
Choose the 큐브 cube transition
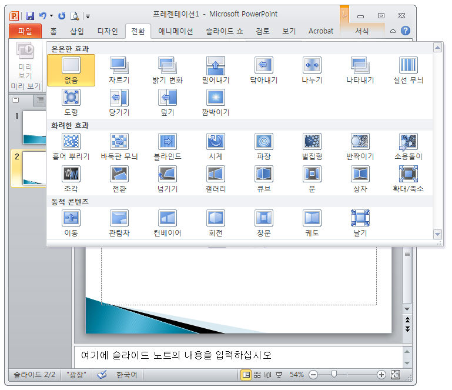point(264,179)
